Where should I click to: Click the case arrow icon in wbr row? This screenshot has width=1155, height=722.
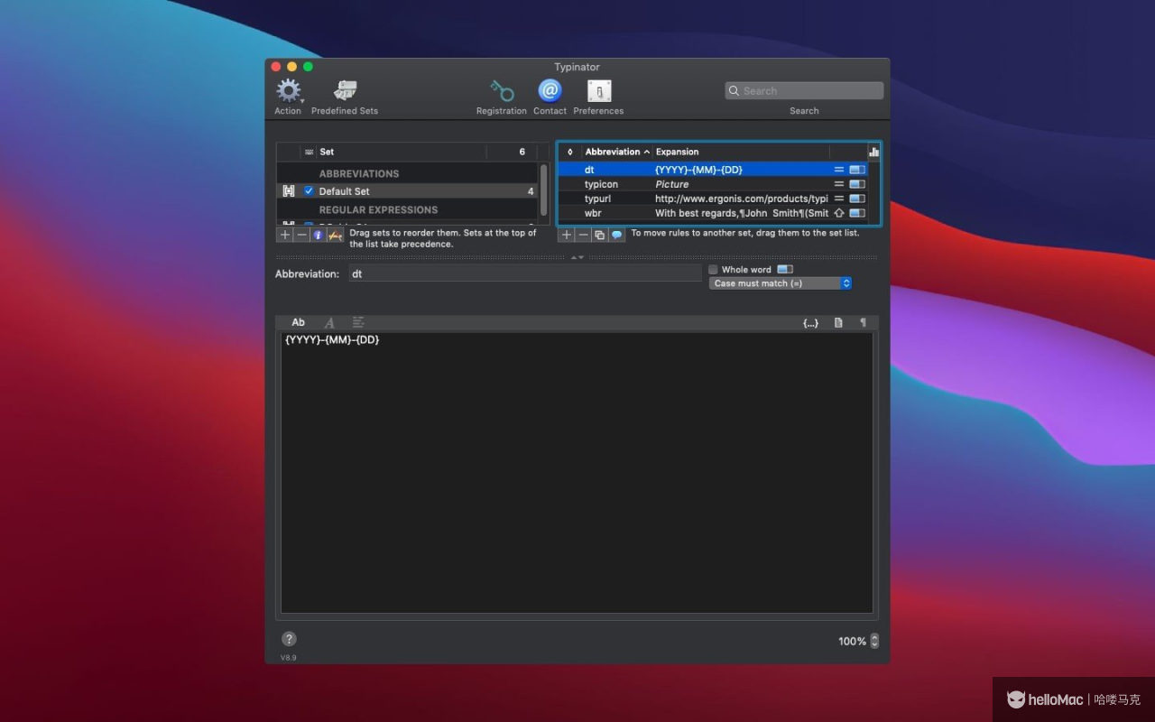pos(838,213)
